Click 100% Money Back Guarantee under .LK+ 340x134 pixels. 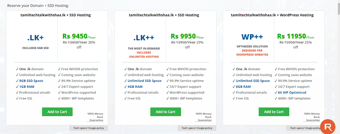point(95,117)
